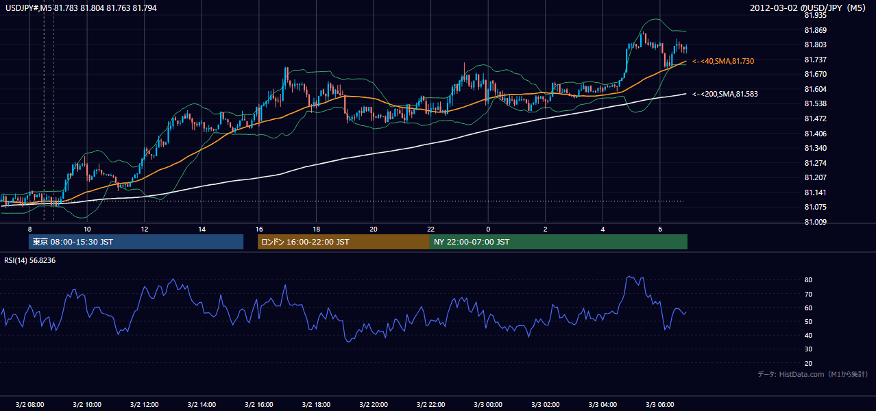Image resolution: width=876 pixels, height=411 pixels.
Task: Click the 3/3 04:00 date label
Action: 603,405
